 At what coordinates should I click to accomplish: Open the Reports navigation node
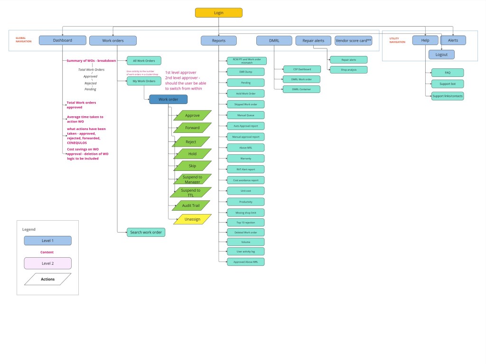click(219, 41)
